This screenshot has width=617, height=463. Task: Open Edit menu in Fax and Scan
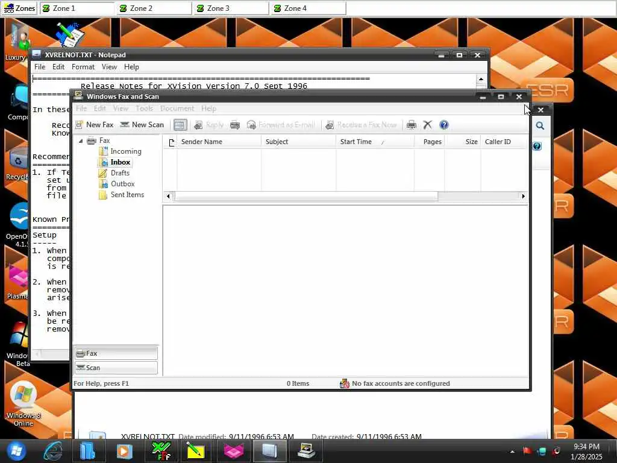99,109
